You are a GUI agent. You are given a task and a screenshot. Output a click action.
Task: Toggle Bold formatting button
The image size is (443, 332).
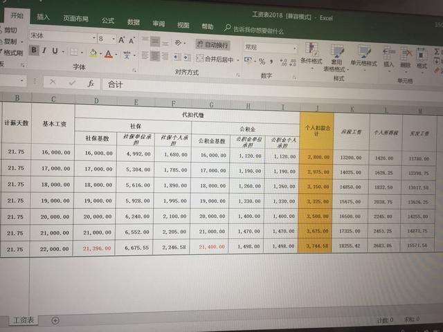34,50
